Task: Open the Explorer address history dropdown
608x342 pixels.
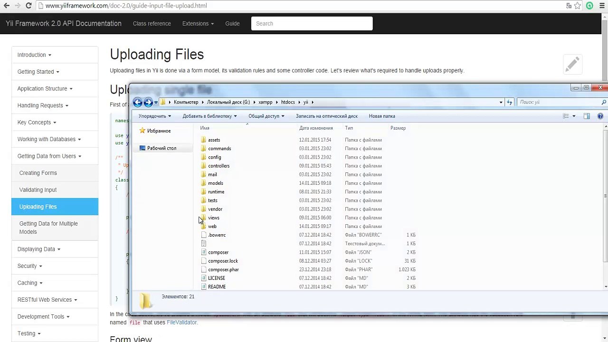Action: [x=501, y=102]
